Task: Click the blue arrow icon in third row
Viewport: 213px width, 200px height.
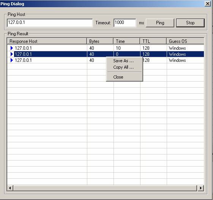Action: (12, 60)
